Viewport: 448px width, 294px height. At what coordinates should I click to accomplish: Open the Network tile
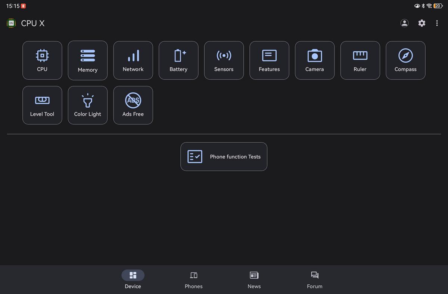[133, 60]
